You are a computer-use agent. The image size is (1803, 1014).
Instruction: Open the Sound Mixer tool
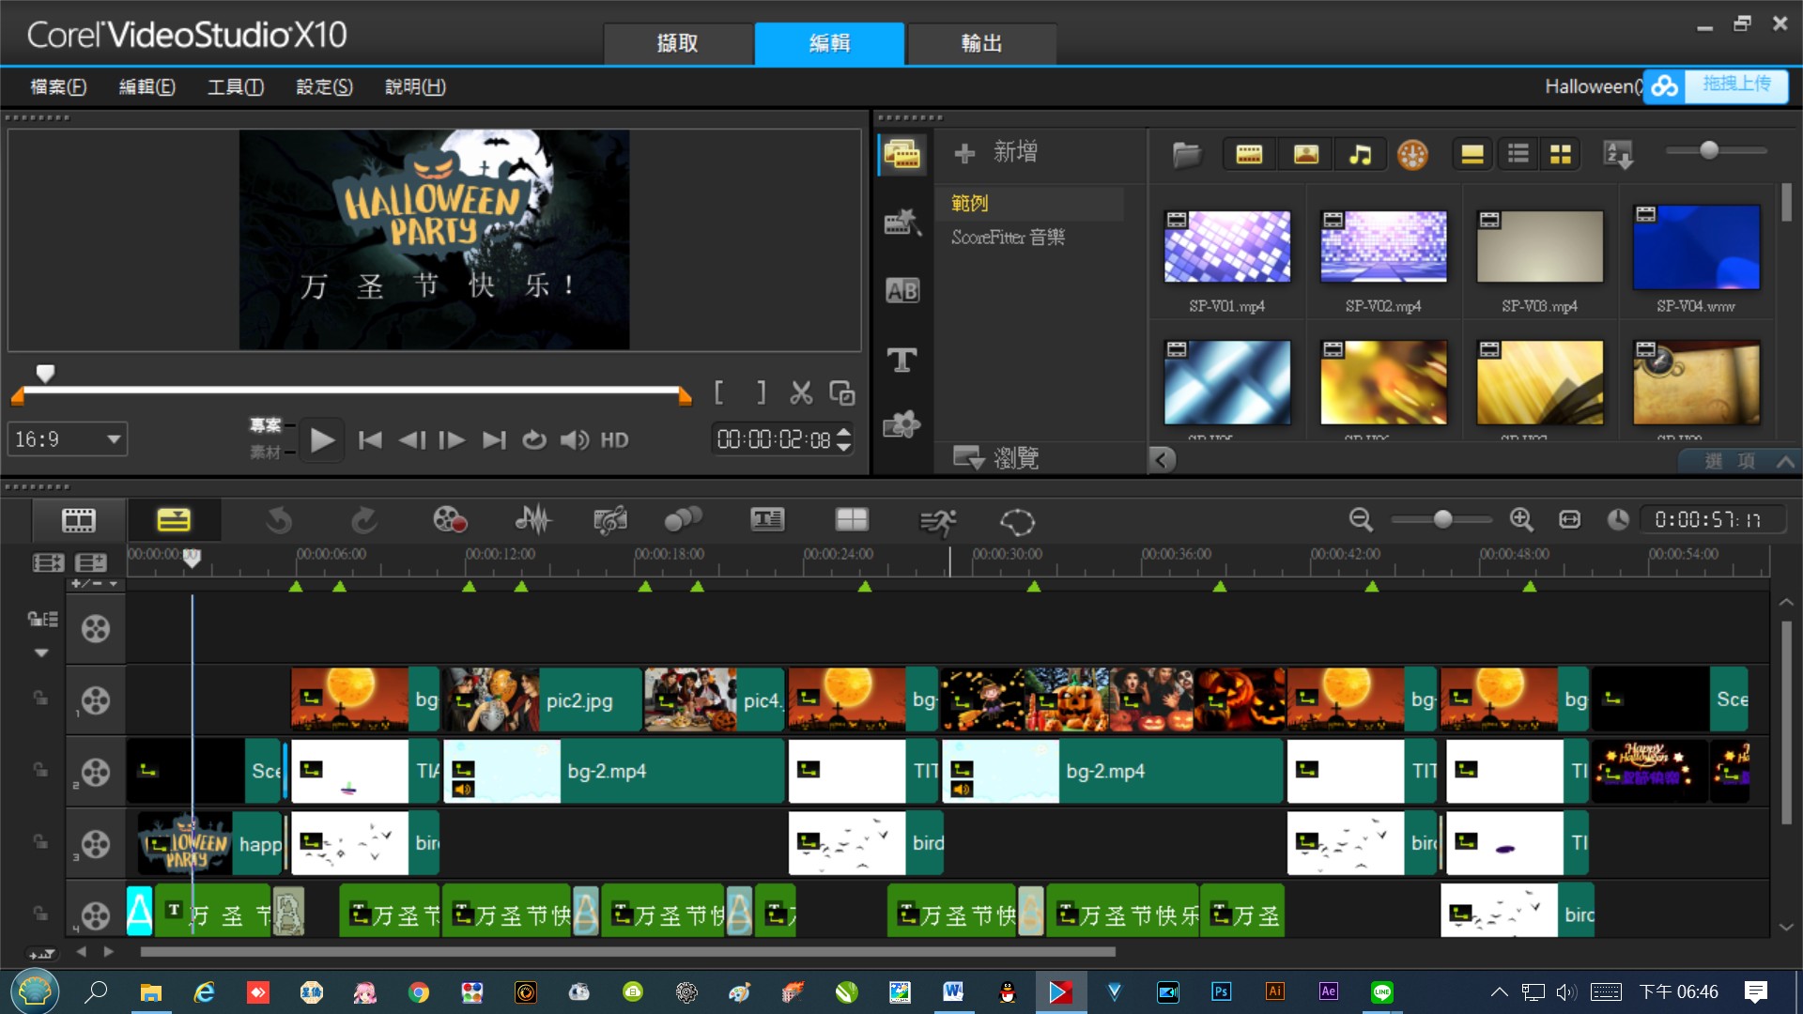tap(533, 520)
